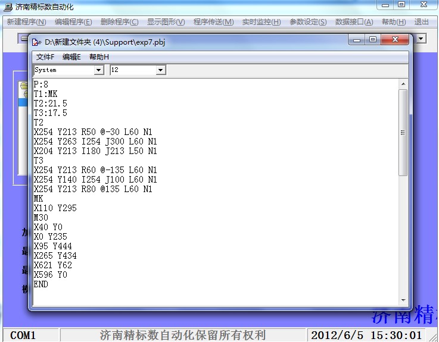Viewport: 439px width, 342px height.
Task: Click the editor scrollbar down arrow
Action: [403, 300]
